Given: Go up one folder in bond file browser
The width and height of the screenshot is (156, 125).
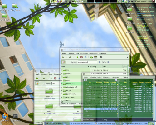Looking at the screenshot, I should pos(77,57).
